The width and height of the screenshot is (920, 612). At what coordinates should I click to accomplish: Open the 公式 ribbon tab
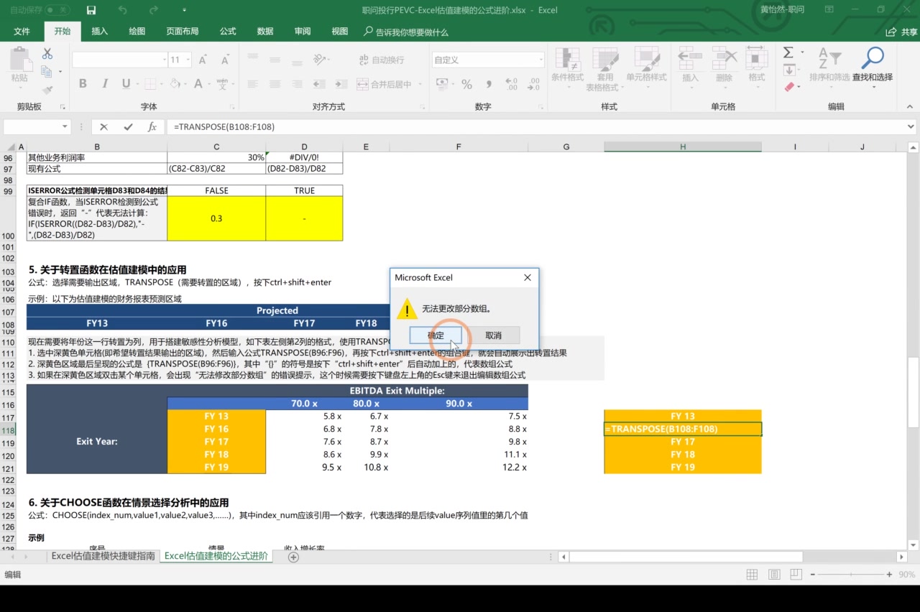pyautogui.click(x=228, y=32)
